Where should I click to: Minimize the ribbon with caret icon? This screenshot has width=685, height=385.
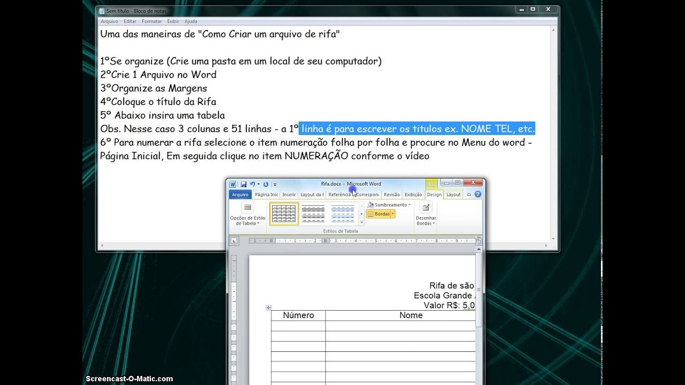pos(469,195)
